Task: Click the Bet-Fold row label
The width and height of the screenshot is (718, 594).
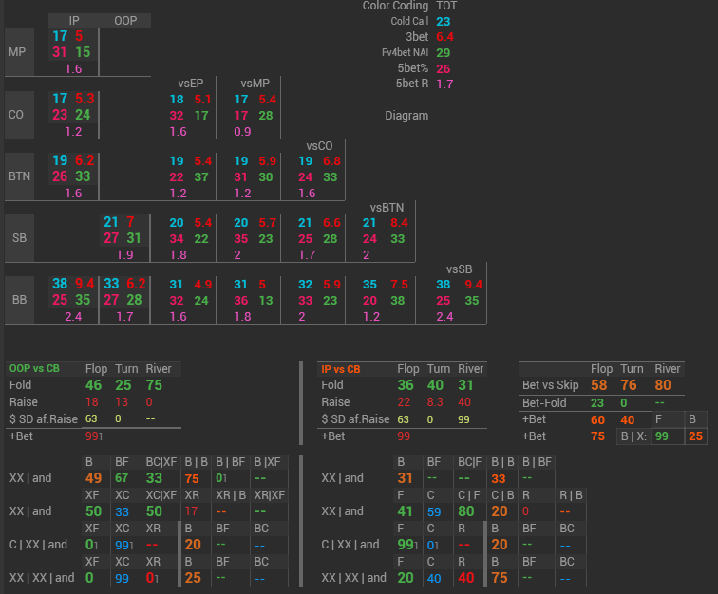Action: (542, 402)
